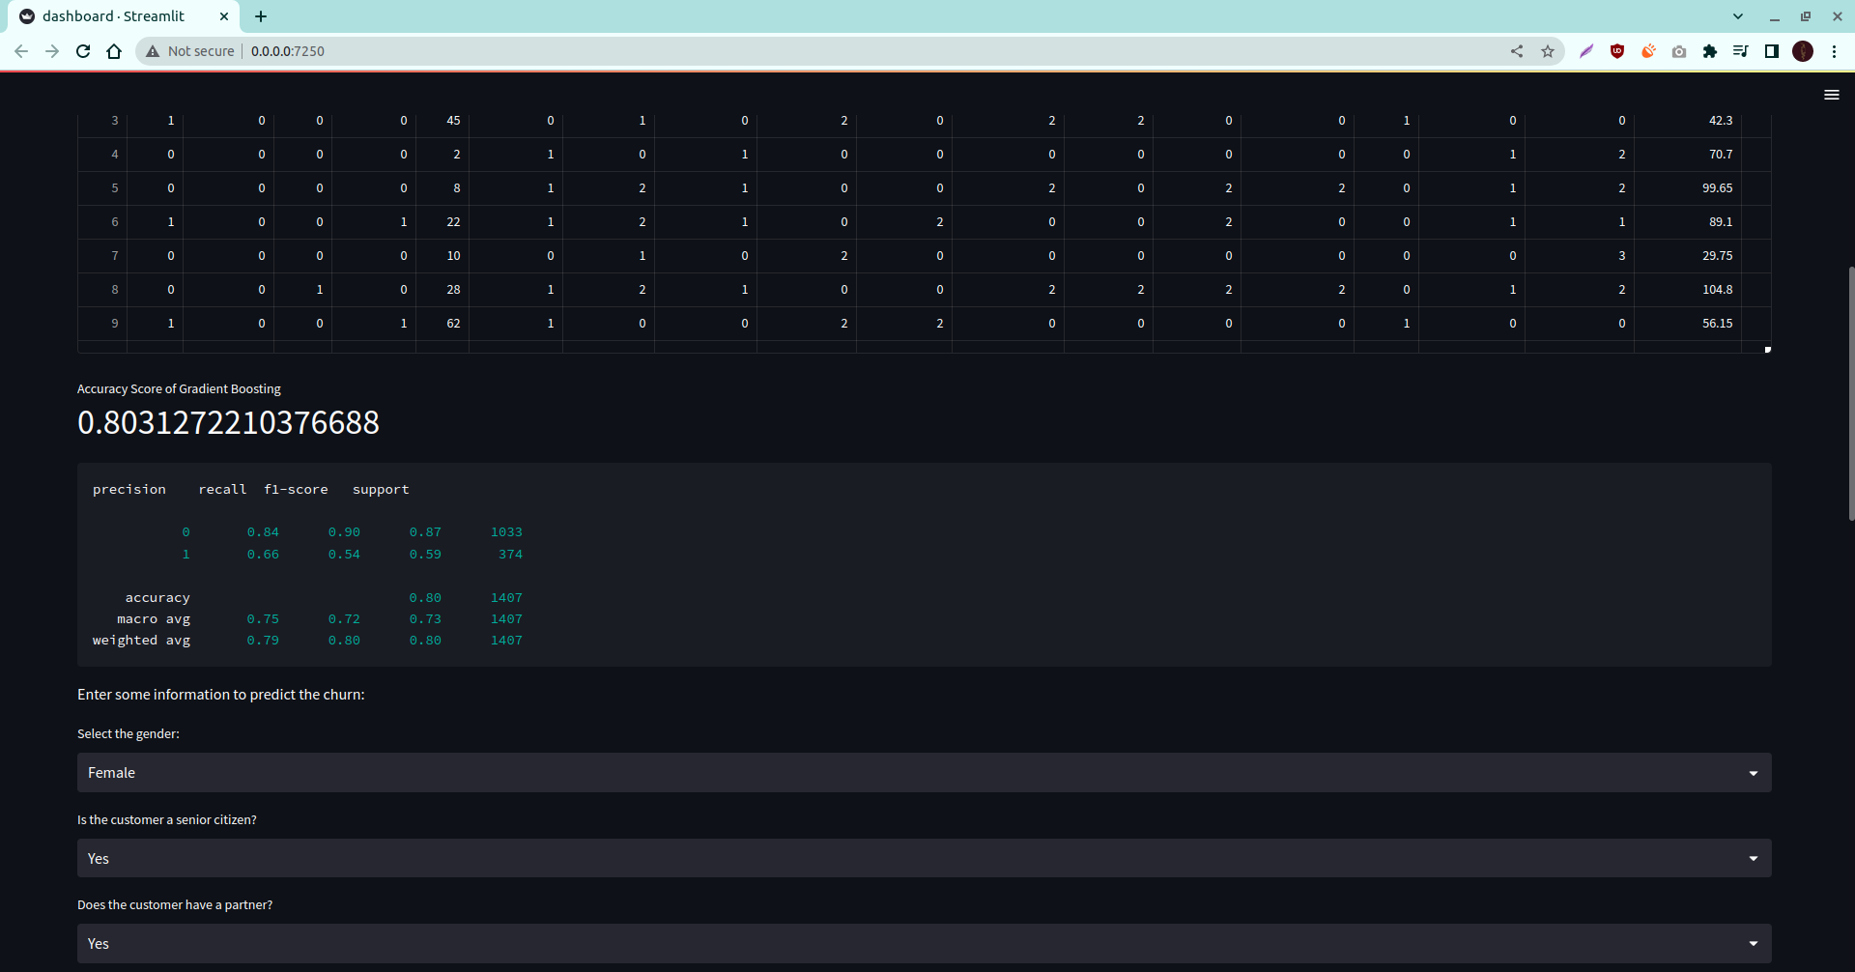Open the screenshot camera extension
Viewport: 1855px width, 972px height.
coord(1679,51)
